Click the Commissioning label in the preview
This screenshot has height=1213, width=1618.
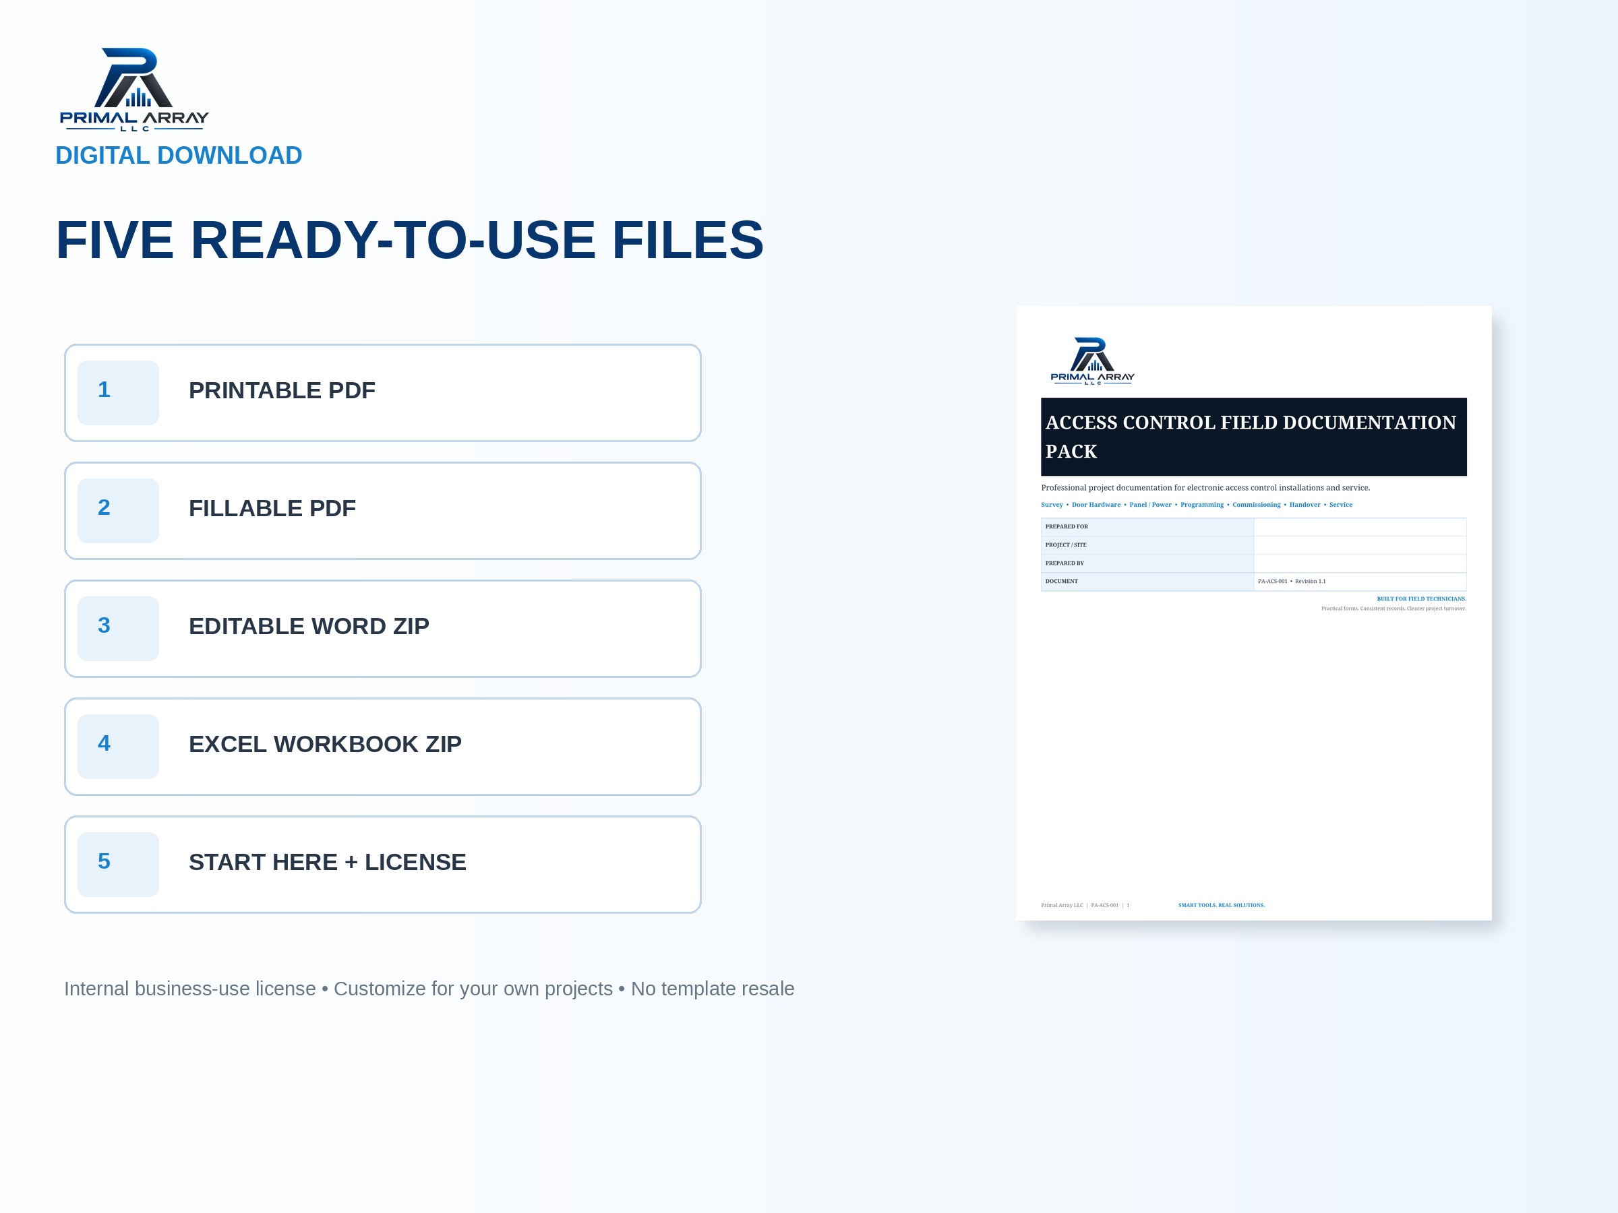(1257, 505)
